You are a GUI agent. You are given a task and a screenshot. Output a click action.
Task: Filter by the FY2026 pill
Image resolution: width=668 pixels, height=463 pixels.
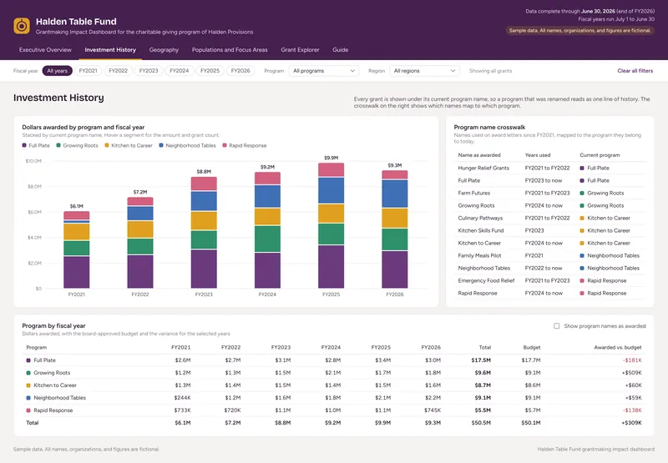[x=240, y=71]
